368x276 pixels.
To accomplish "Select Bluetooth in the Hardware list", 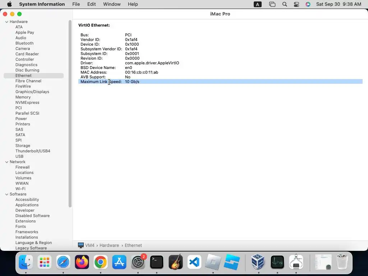I will click(x=24, y=43).
